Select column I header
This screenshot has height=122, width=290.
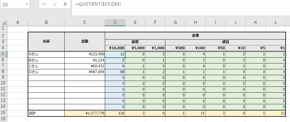[215, 22]
